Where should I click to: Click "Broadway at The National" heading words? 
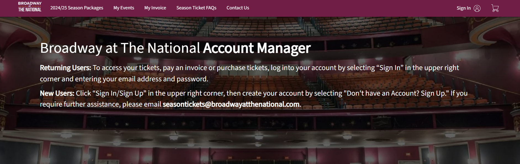(120, 48)
